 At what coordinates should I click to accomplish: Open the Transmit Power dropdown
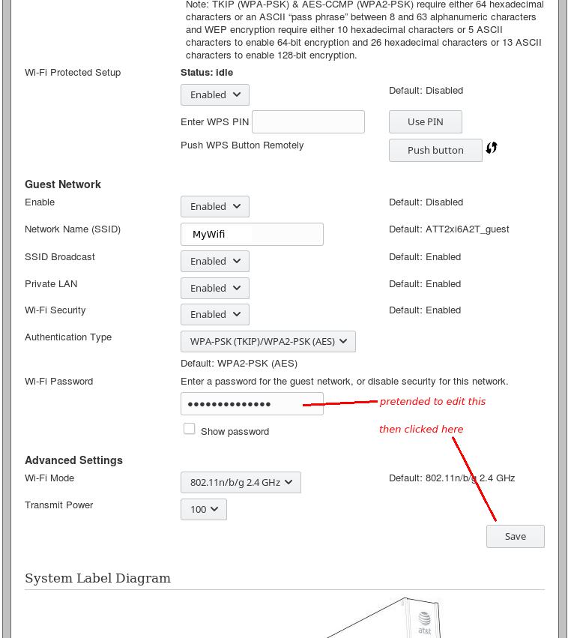pos(204,510)
